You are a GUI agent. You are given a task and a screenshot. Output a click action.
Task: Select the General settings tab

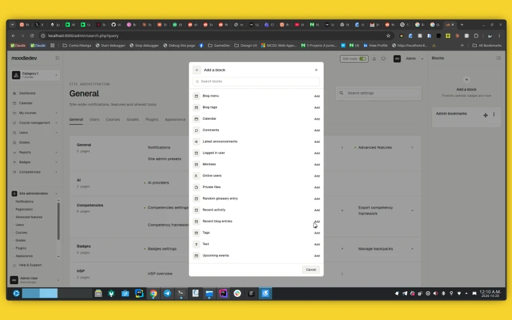click(x=76, y=120)
